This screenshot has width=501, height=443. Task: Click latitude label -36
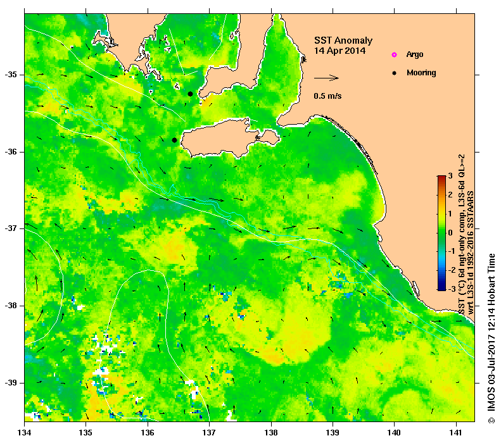pos(11,152)
